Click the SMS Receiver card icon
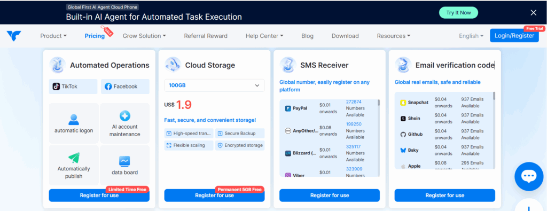The image size is (547, 211). [288, 65]
